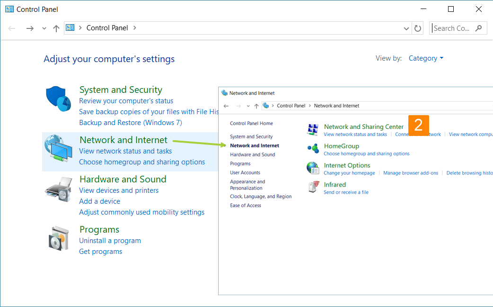This screenshot has height=307, width=493.
Task: Select Hardware and Sound in sidebar
Action: 252,154
